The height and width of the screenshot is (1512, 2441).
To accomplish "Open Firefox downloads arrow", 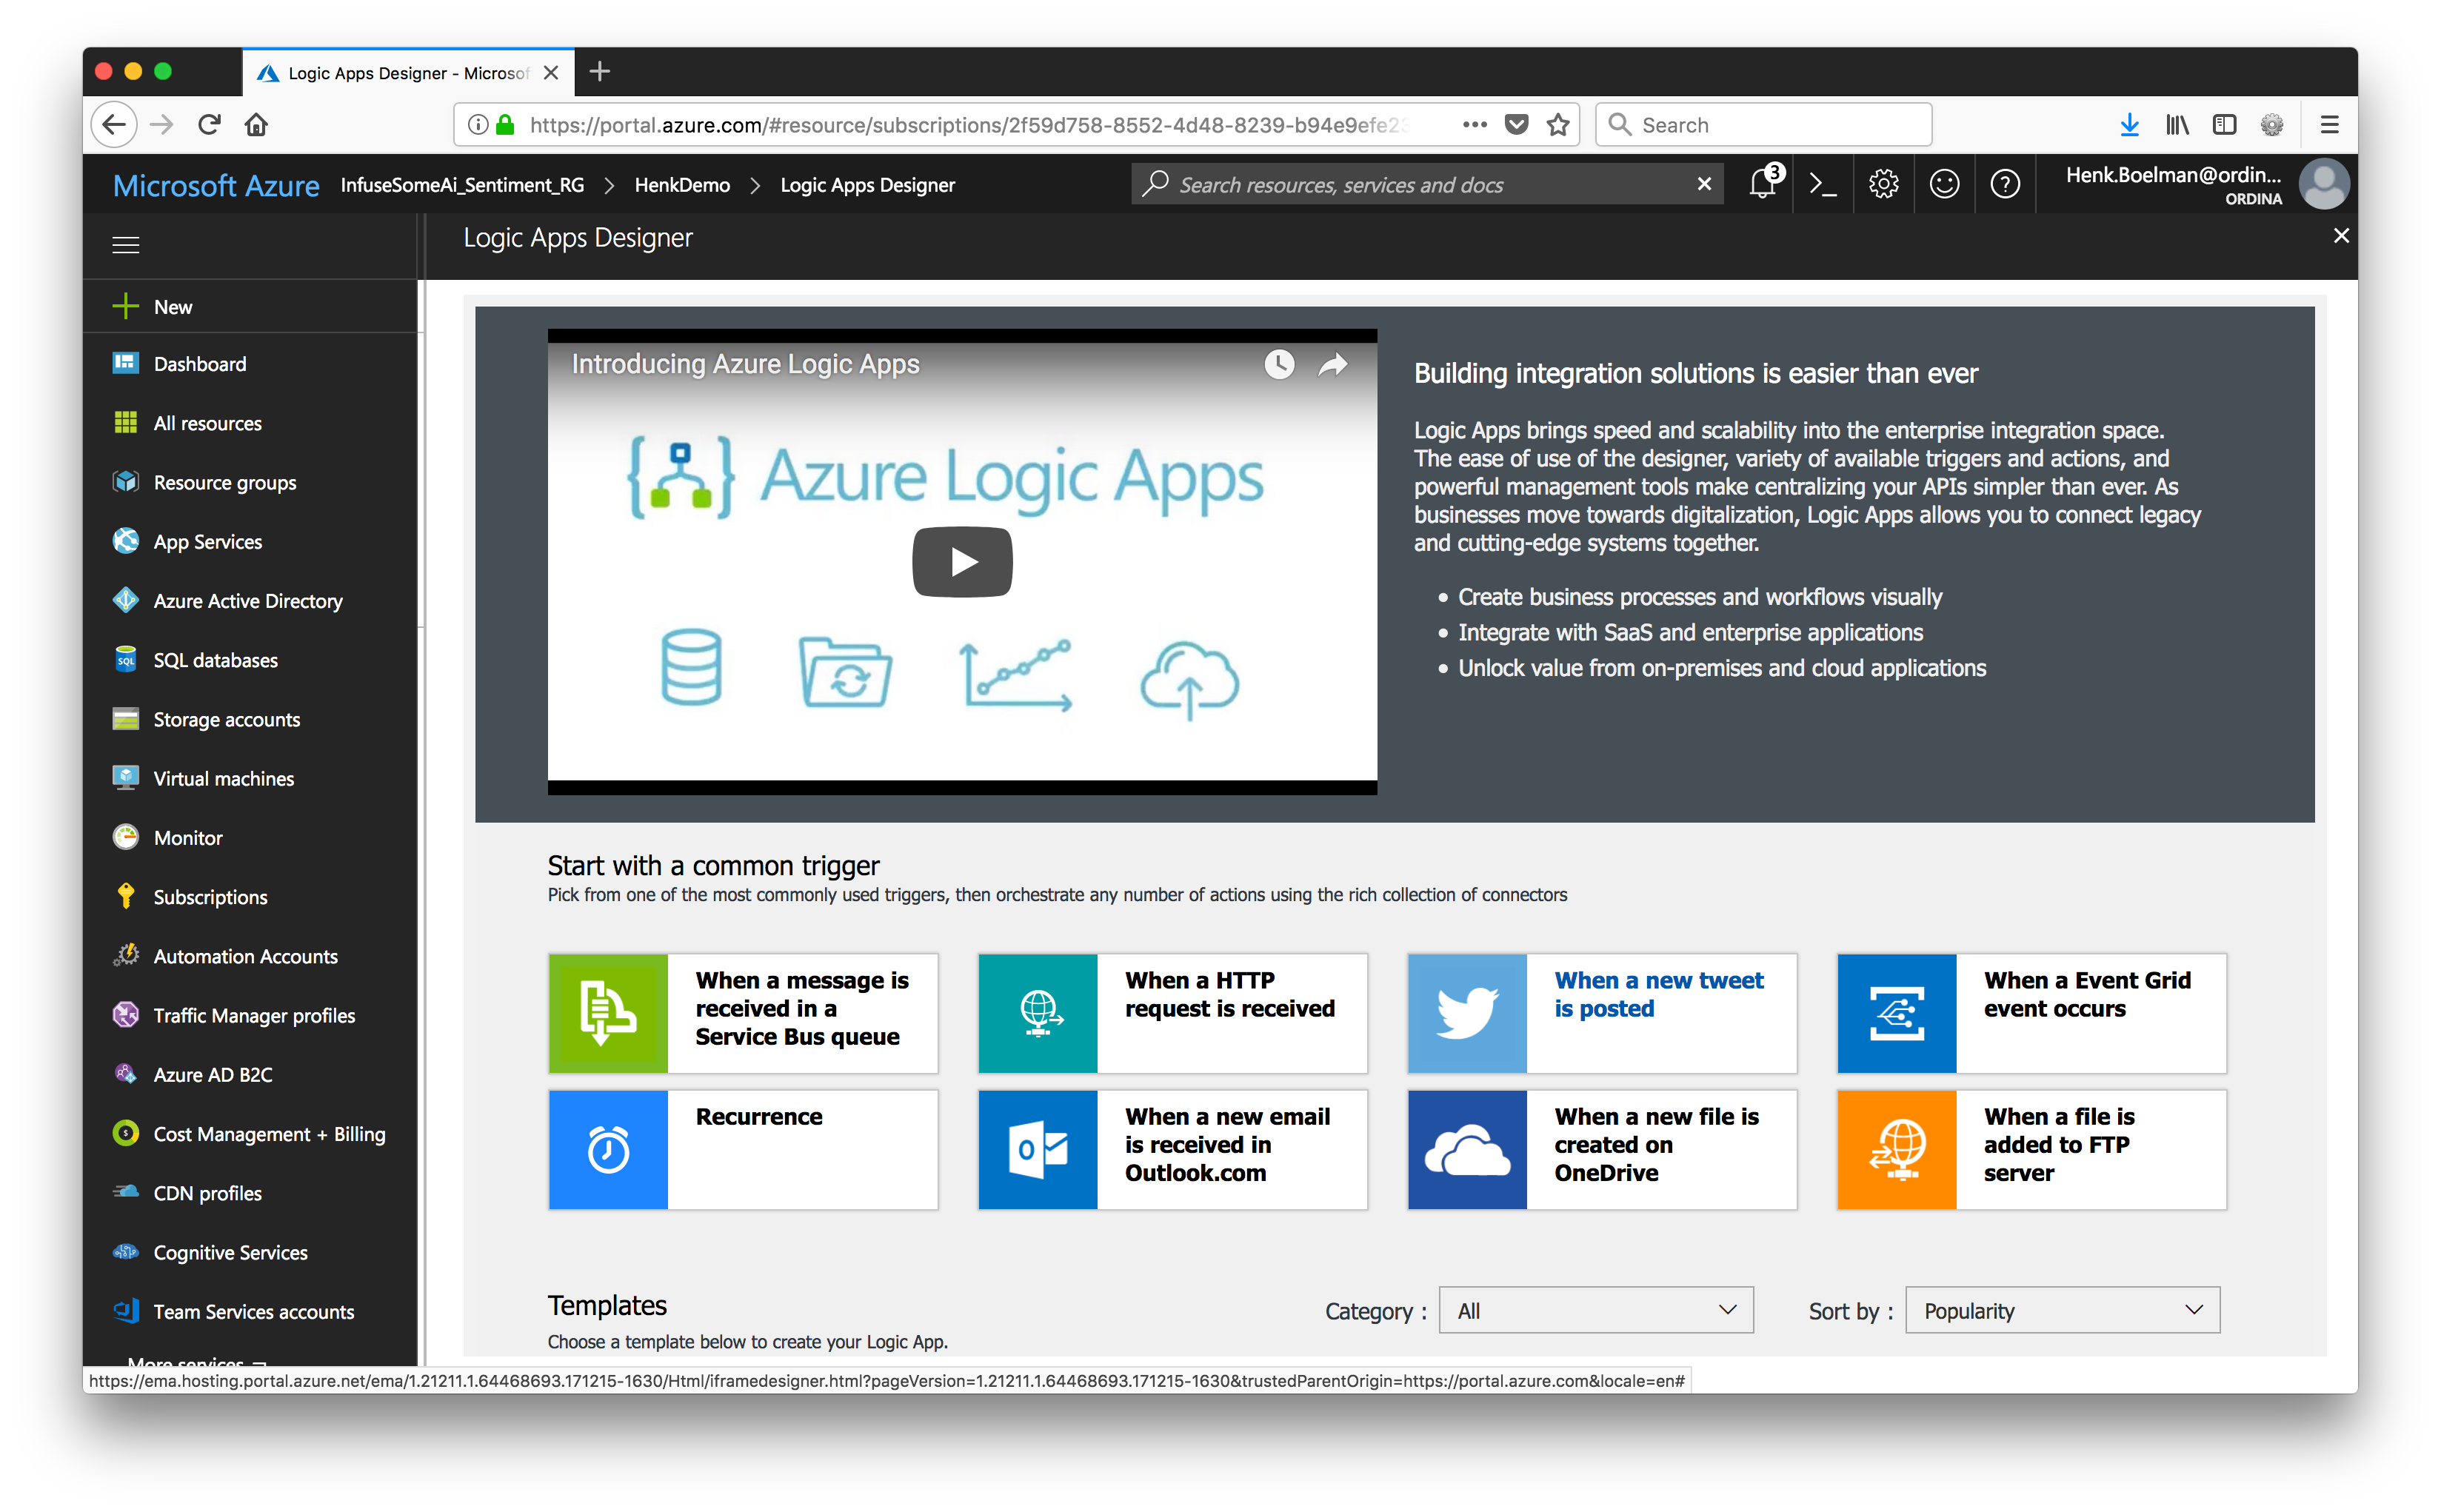I will point(2129,124).
